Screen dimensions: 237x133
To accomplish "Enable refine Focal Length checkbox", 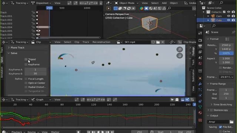I will pos(26,79).
